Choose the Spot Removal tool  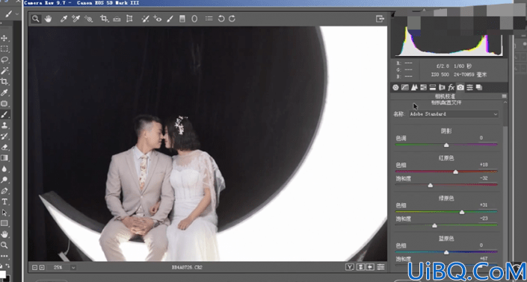(145, 19)
